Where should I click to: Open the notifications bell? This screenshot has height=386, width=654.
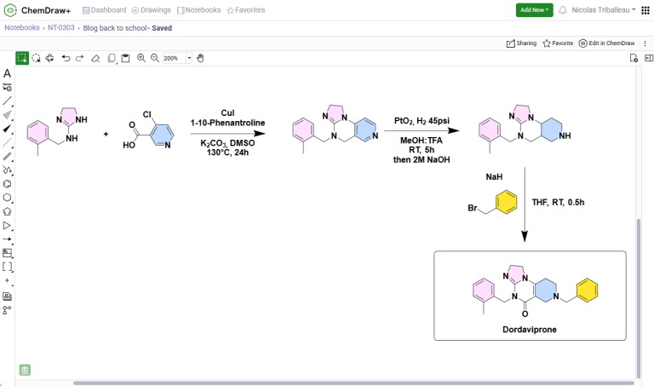coord(563,10)
